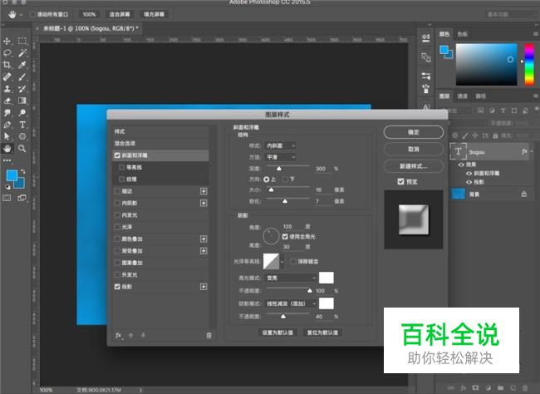Move effect up with the up arrow

tap(130, 336)
